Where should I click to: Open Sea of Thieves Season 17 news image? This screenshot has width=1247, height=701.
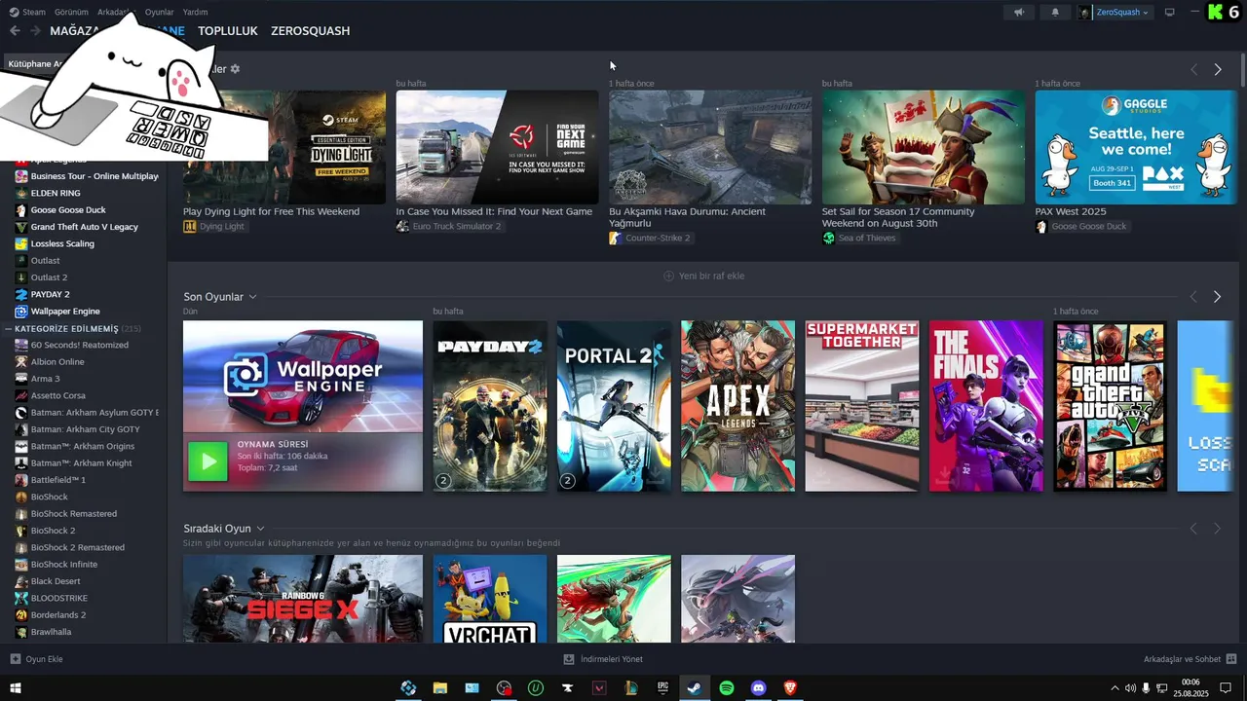click(x=924, y=147)
